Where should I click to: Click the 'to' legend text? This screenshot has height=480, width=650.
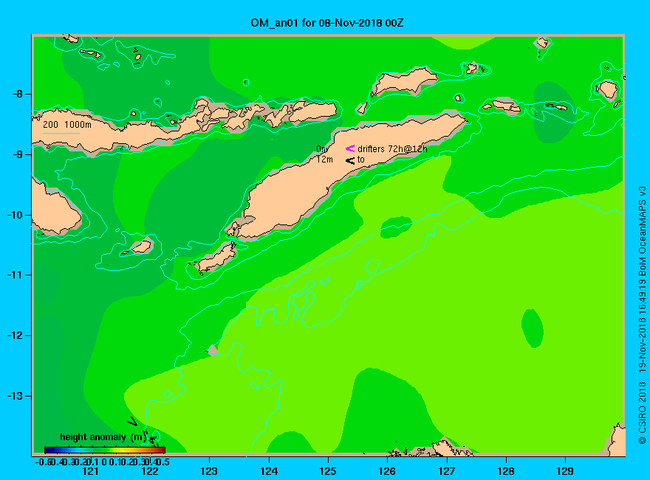click(360, 160)
